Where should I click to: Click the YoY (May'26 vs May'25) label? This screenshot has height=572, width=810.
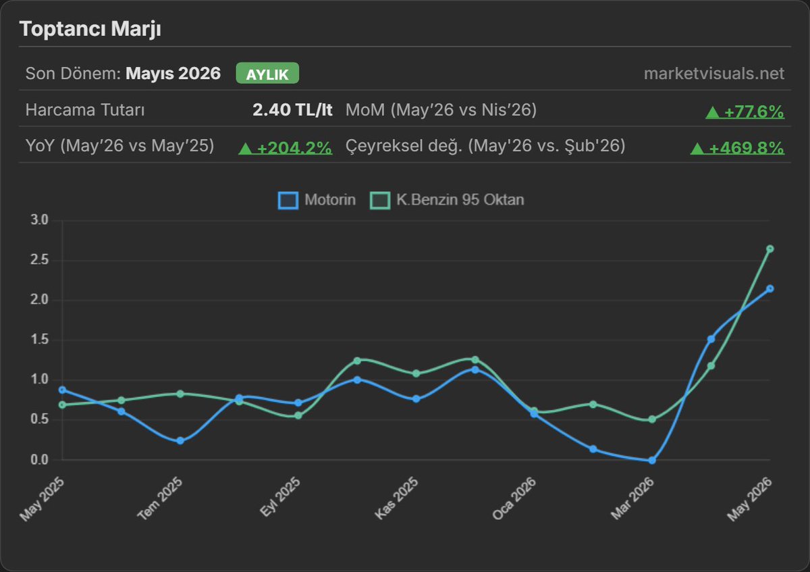tap(119, 146)
